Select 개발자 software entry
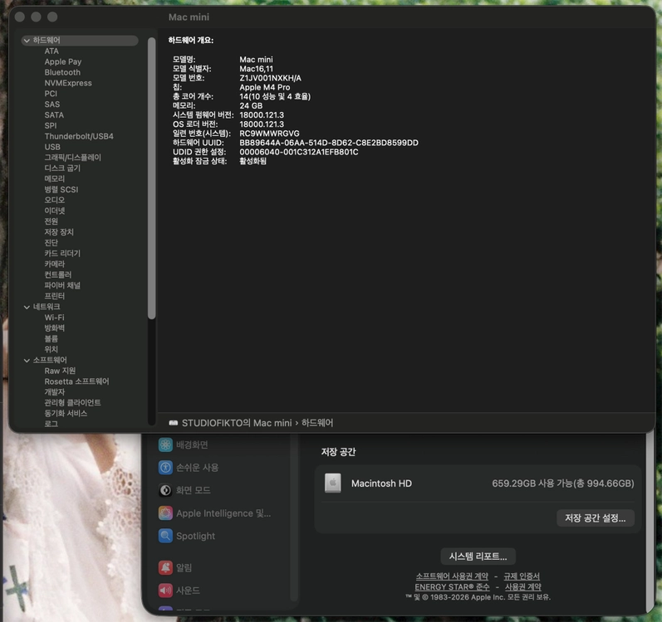 (x=55, y=392)
